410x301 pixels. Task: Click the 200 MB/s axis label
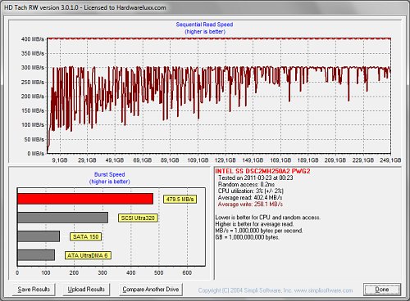[x=33, y=97]
